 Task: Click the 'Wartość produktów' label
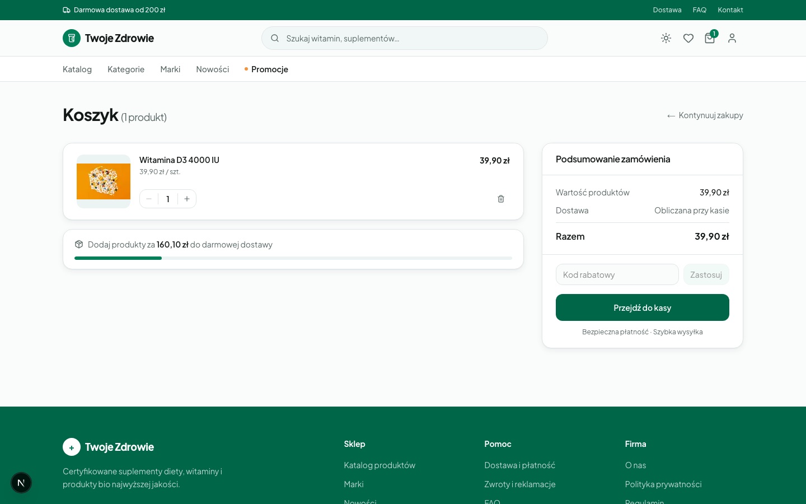coord(593,193)
